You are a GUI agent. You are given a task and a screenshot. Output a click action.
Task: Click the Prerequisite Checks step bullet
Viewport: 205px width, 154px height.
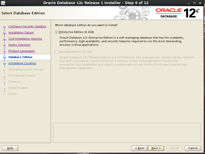4,75
